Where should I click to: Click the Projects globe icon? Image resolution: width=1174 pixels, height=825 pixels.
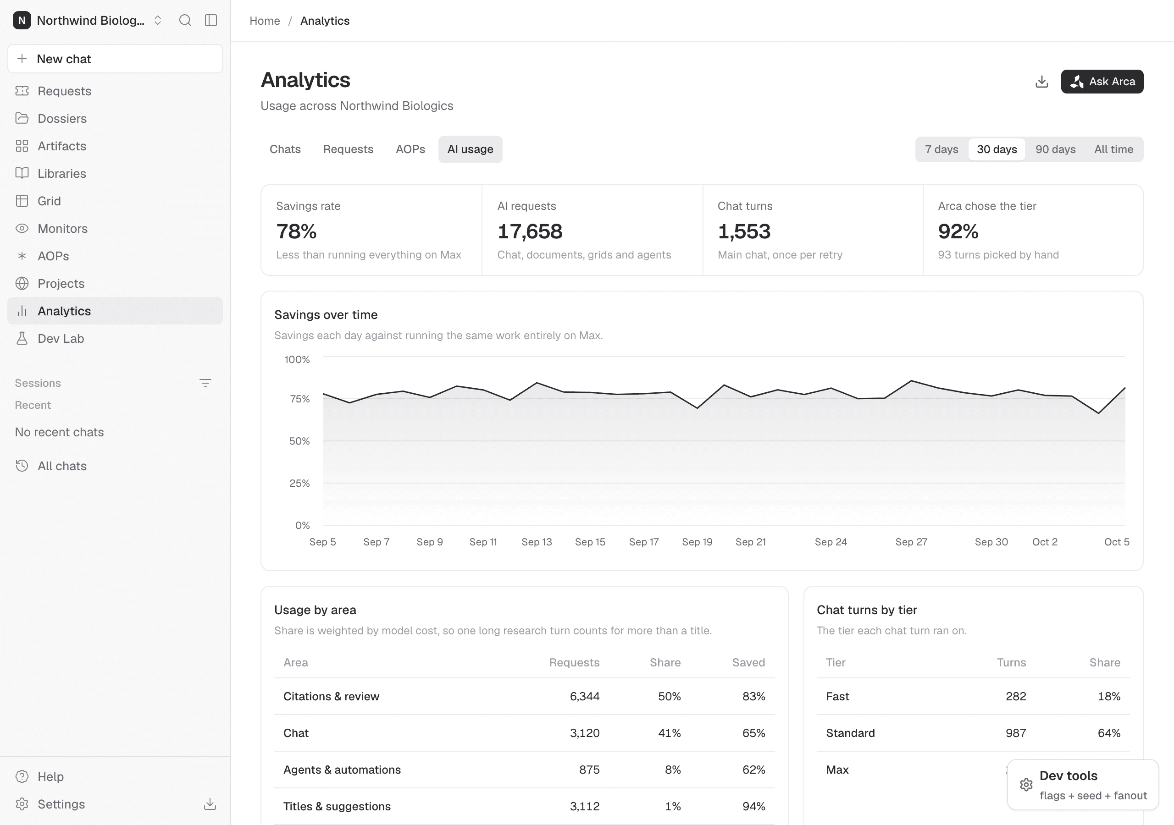click(x=22, y=283)
